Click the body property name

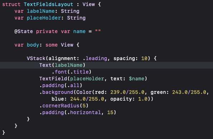33,45
